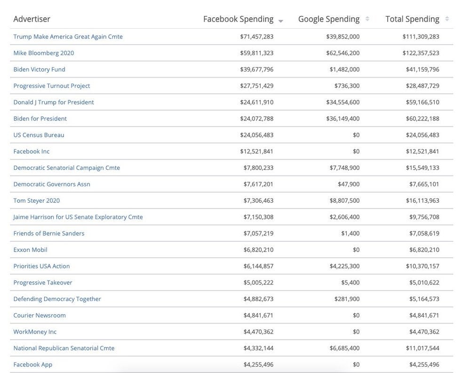Click Jaime Harrison for US Senate link
This screenshot has width=461, height=373.
pyautogui.click(x=78, y=217)
